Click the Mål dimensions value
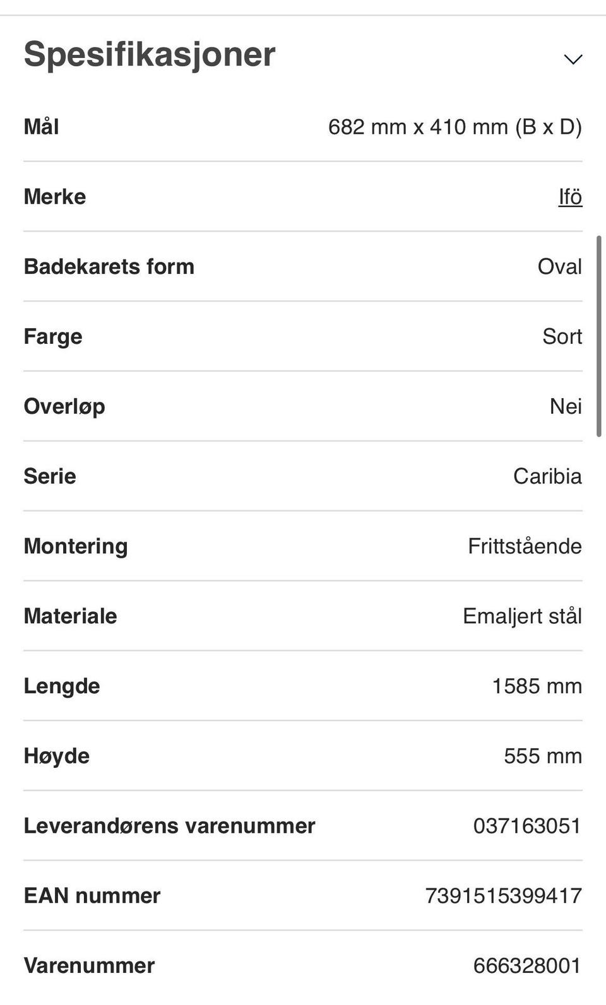The width and height of the screenshot is (606, 1005). (454, 127)
